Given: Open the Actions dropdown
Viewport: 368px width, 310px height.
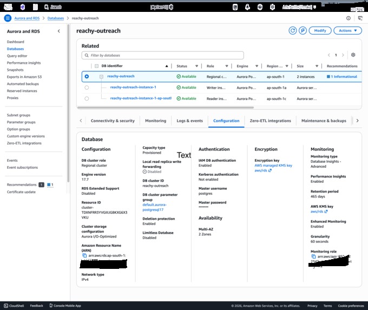Looking at the screenshot, I should click(x=347, y=30).
